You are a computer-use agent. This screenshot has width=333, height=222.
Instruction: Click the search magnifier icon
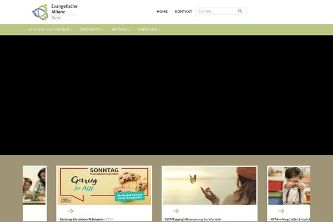240,11
